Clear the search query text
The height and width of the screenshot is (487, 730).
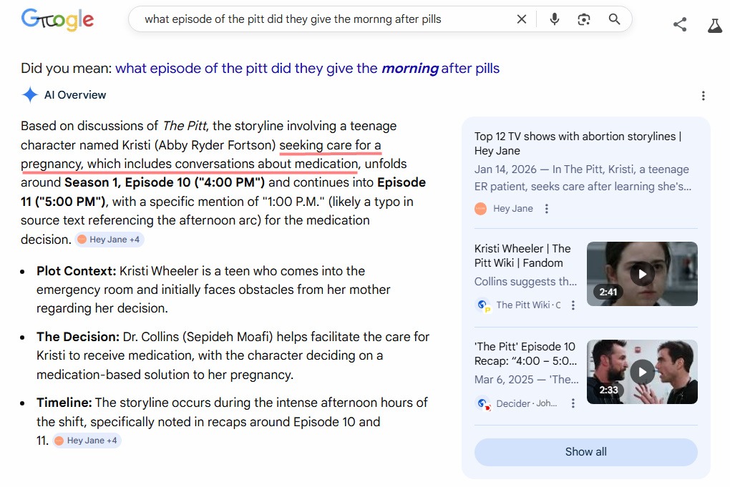tap(522, 19)
